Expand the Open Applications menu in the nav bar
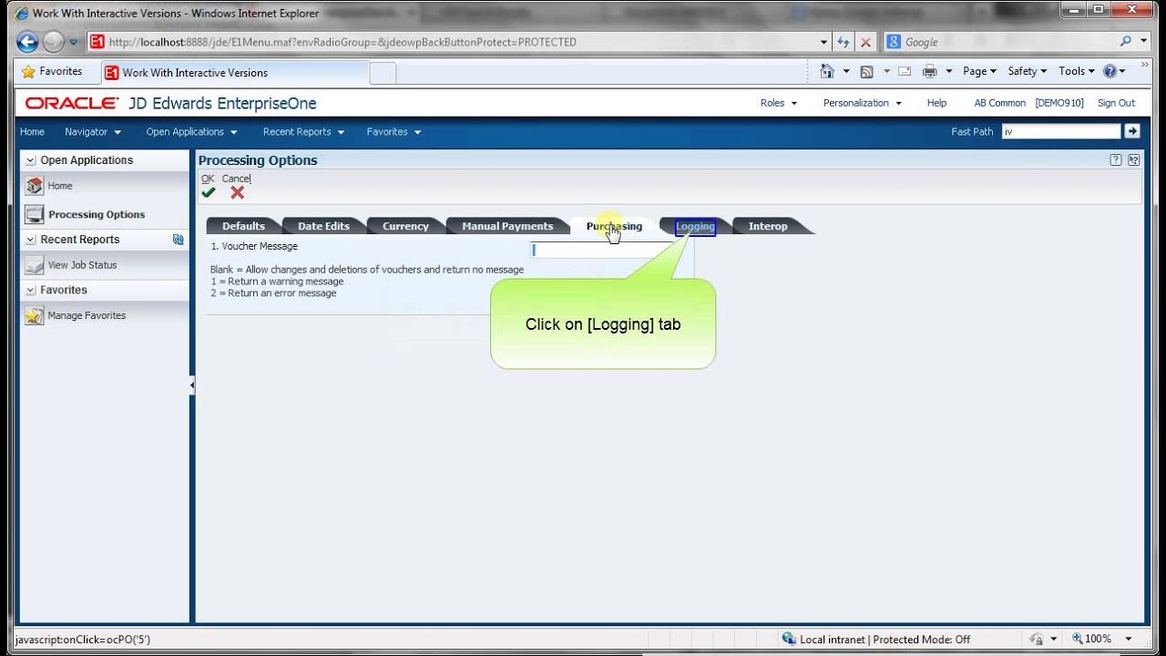 coord(191,132)
